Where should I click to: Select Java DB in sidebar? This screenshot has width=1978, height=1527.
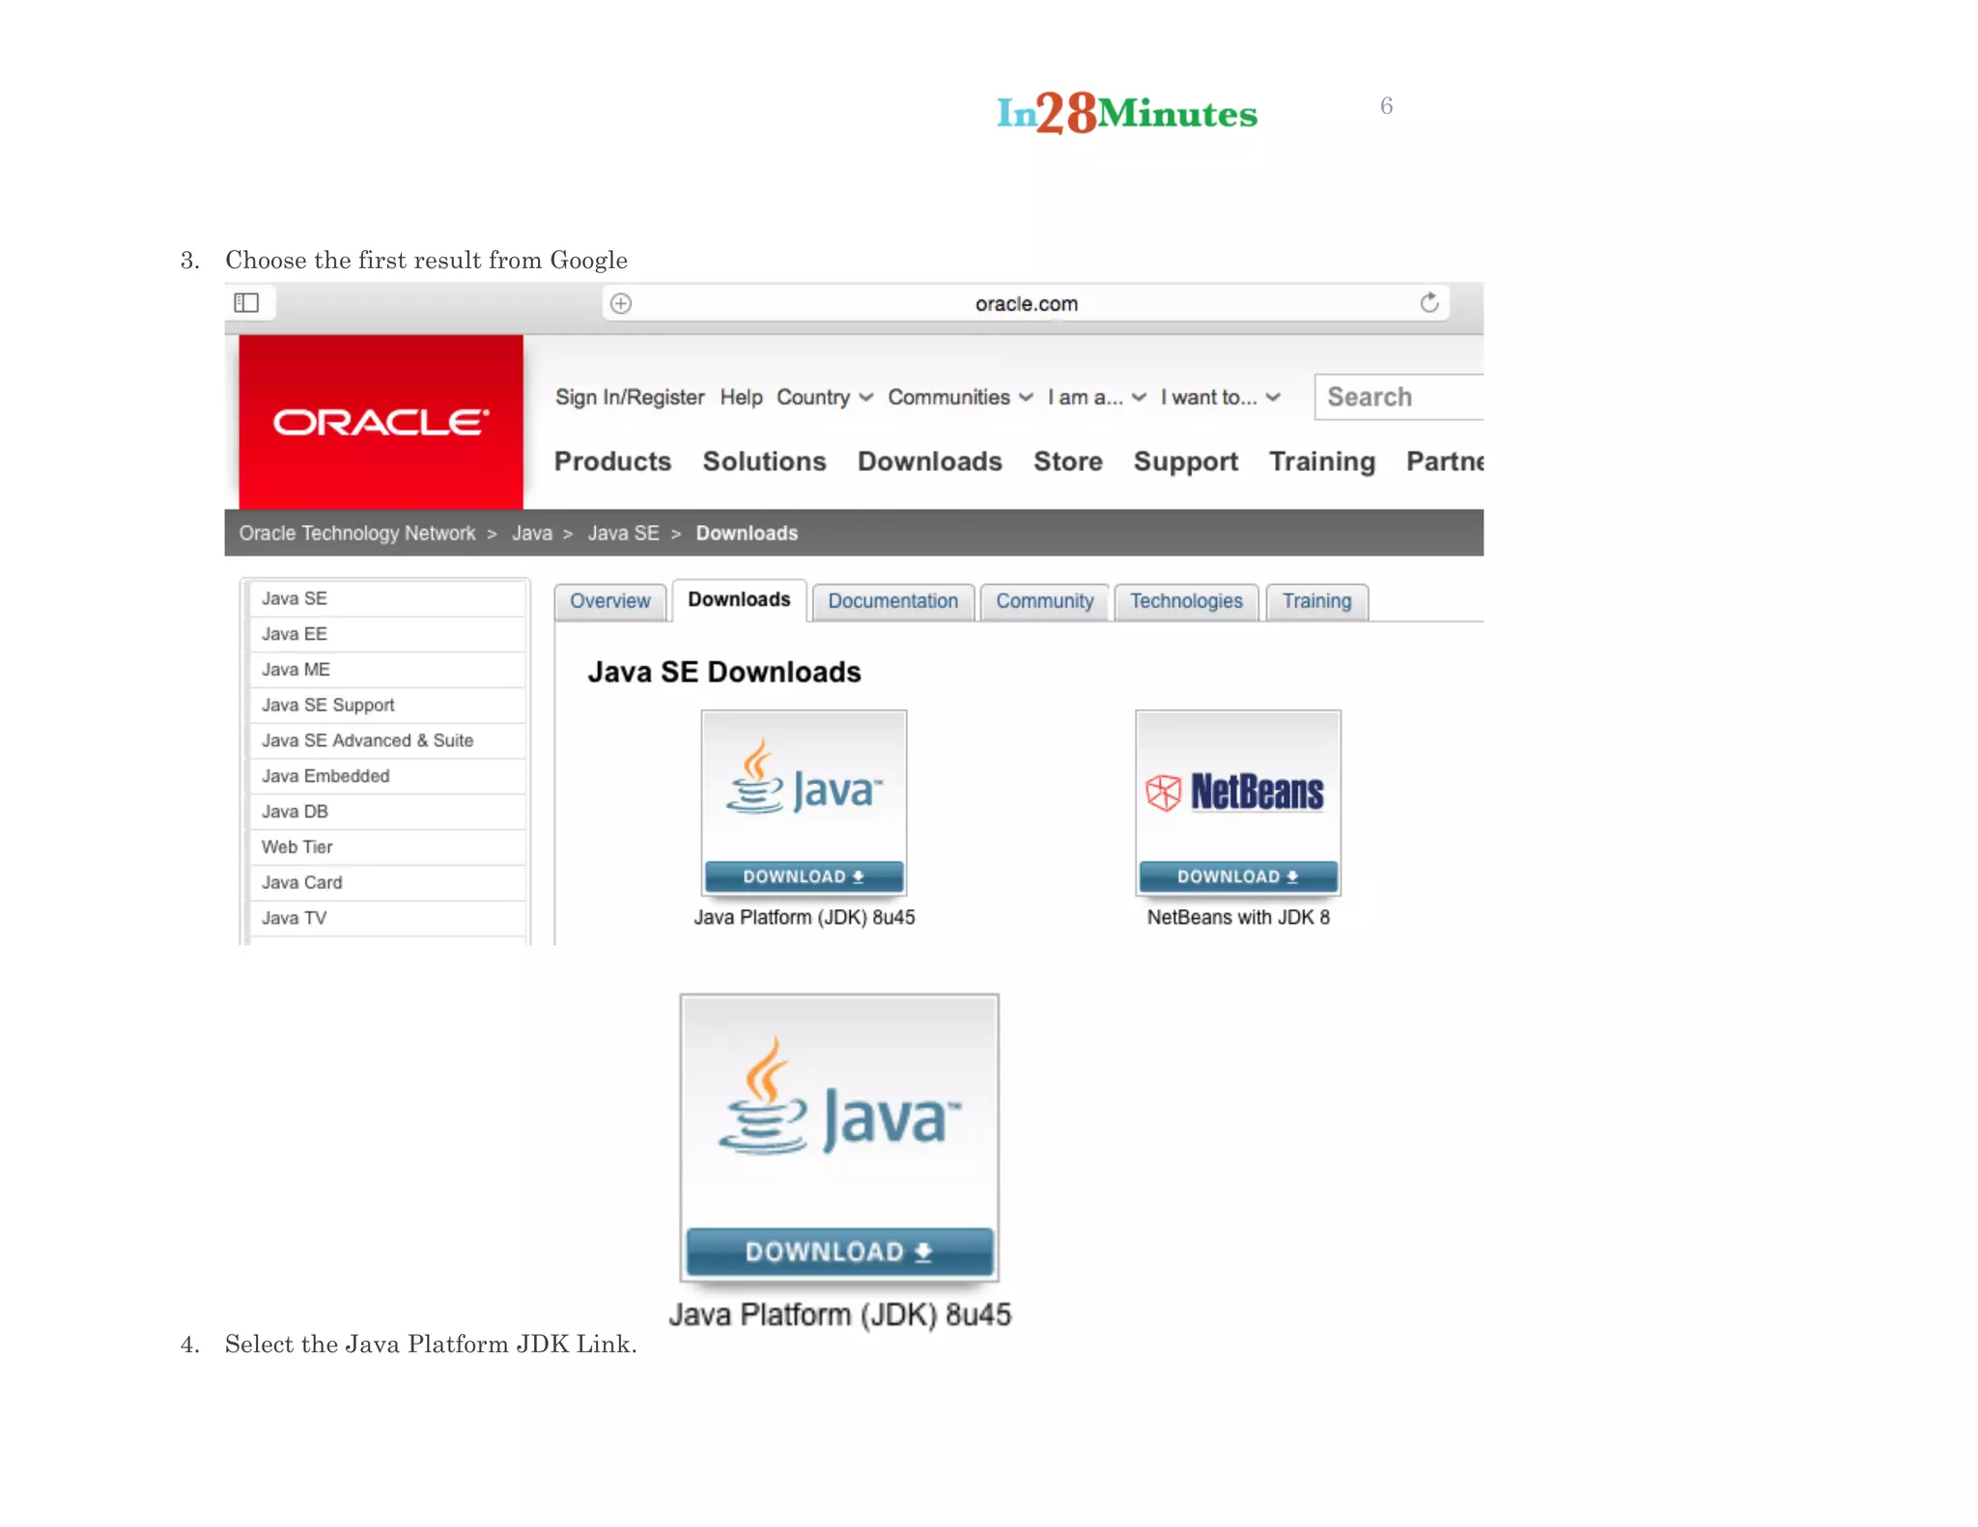[386, 813]
